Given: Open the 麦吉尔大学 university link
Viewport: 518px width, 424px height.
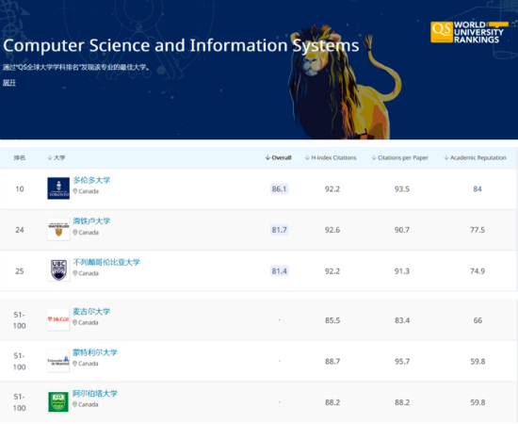Looking at the screenshot, I should click(91, 311).
